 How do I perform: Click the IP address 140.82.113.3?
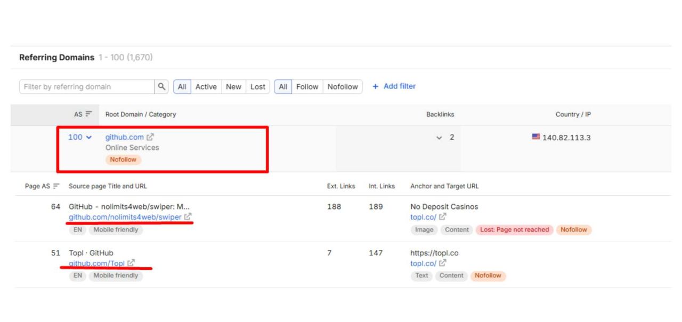coord(566,138)
